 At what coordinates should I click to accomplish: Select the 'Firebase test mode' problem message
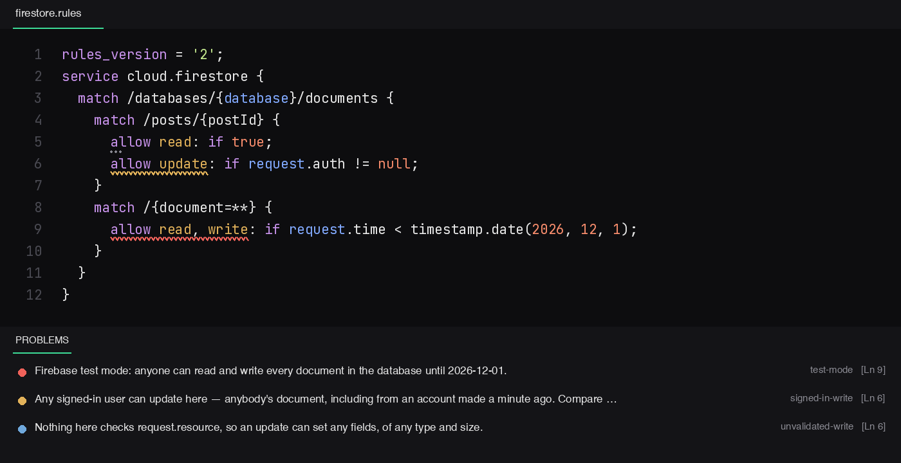click(271, 370)
